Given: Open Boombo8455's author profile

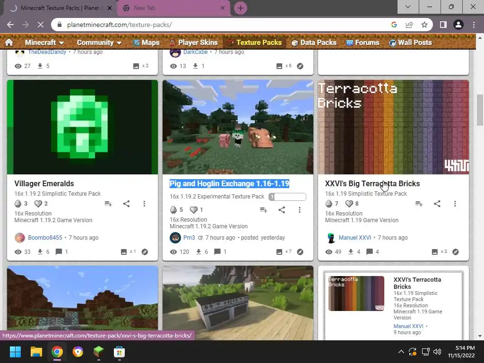Looking at the screenshot, I should tap(45, 238).
